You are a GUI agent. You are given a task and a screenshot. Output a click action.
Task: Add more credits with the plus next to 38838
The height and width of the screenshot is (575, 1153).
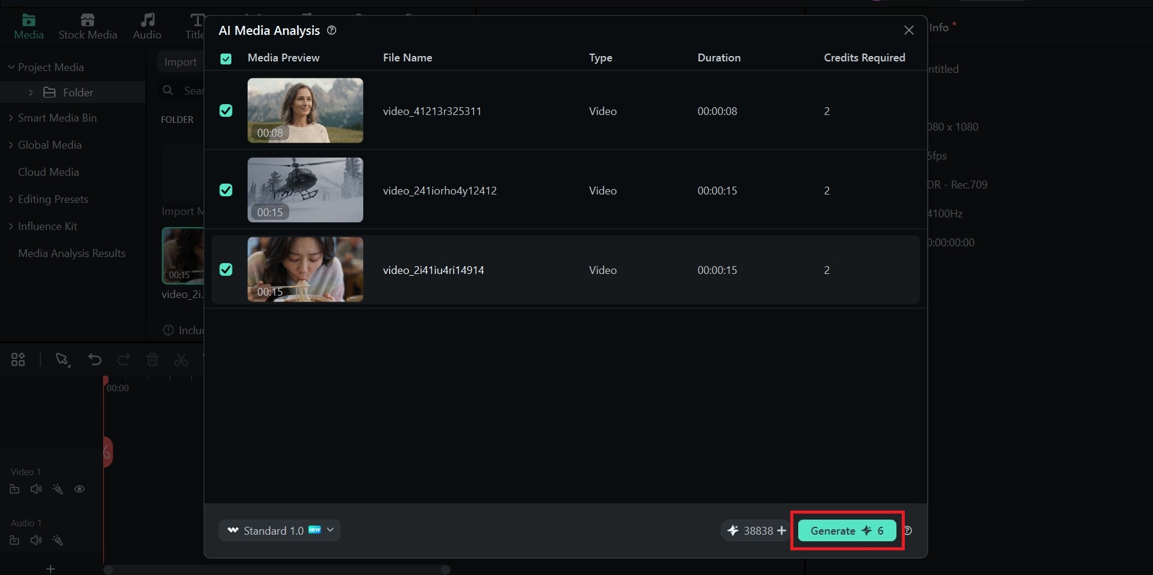[781, 530]
